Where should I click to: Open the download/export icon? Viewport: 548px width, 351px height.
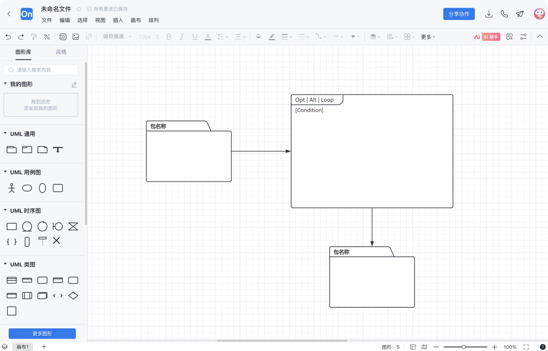(x=488, y=14)
